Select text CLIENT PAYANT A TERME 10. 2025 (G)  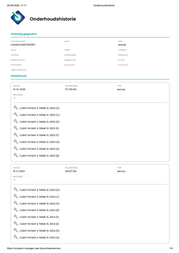40,142
